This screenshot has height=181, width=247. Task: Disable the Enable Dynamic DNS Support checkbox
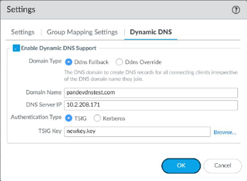click(x=16, y=48)
